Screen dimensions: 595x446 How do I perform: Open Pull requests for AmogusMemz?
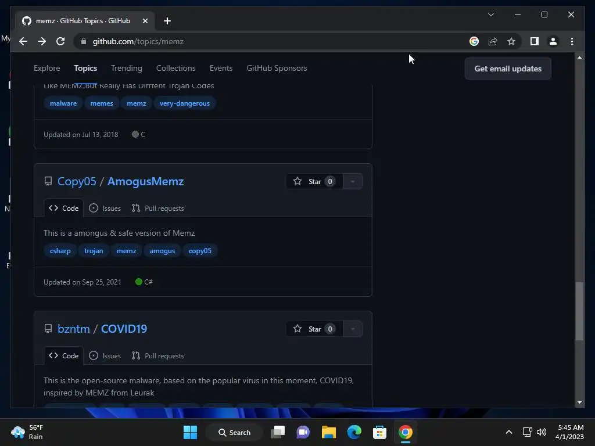(158, 208)
